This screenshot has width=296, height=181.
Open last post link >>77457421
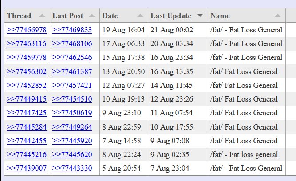pyautogui.click(x=72, y=85)
